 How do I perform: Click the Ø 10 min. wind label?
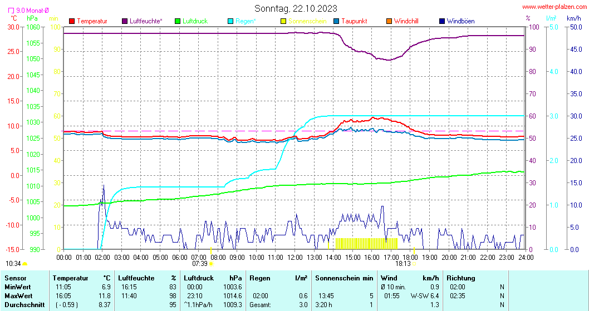(393, 287)
